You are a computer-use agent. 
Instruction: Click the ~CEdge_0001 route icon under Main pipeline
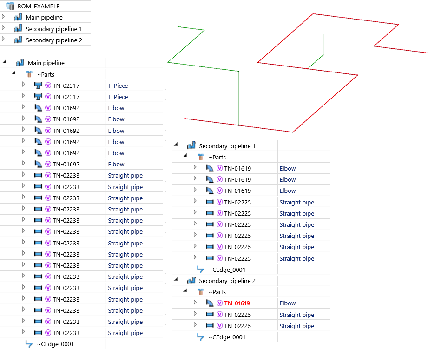[29, 344]
